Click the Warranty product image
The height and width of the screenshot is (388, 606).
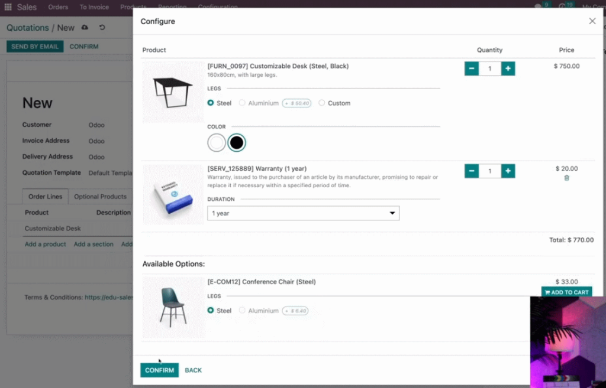pyautogui.click(x=173, y=195)
